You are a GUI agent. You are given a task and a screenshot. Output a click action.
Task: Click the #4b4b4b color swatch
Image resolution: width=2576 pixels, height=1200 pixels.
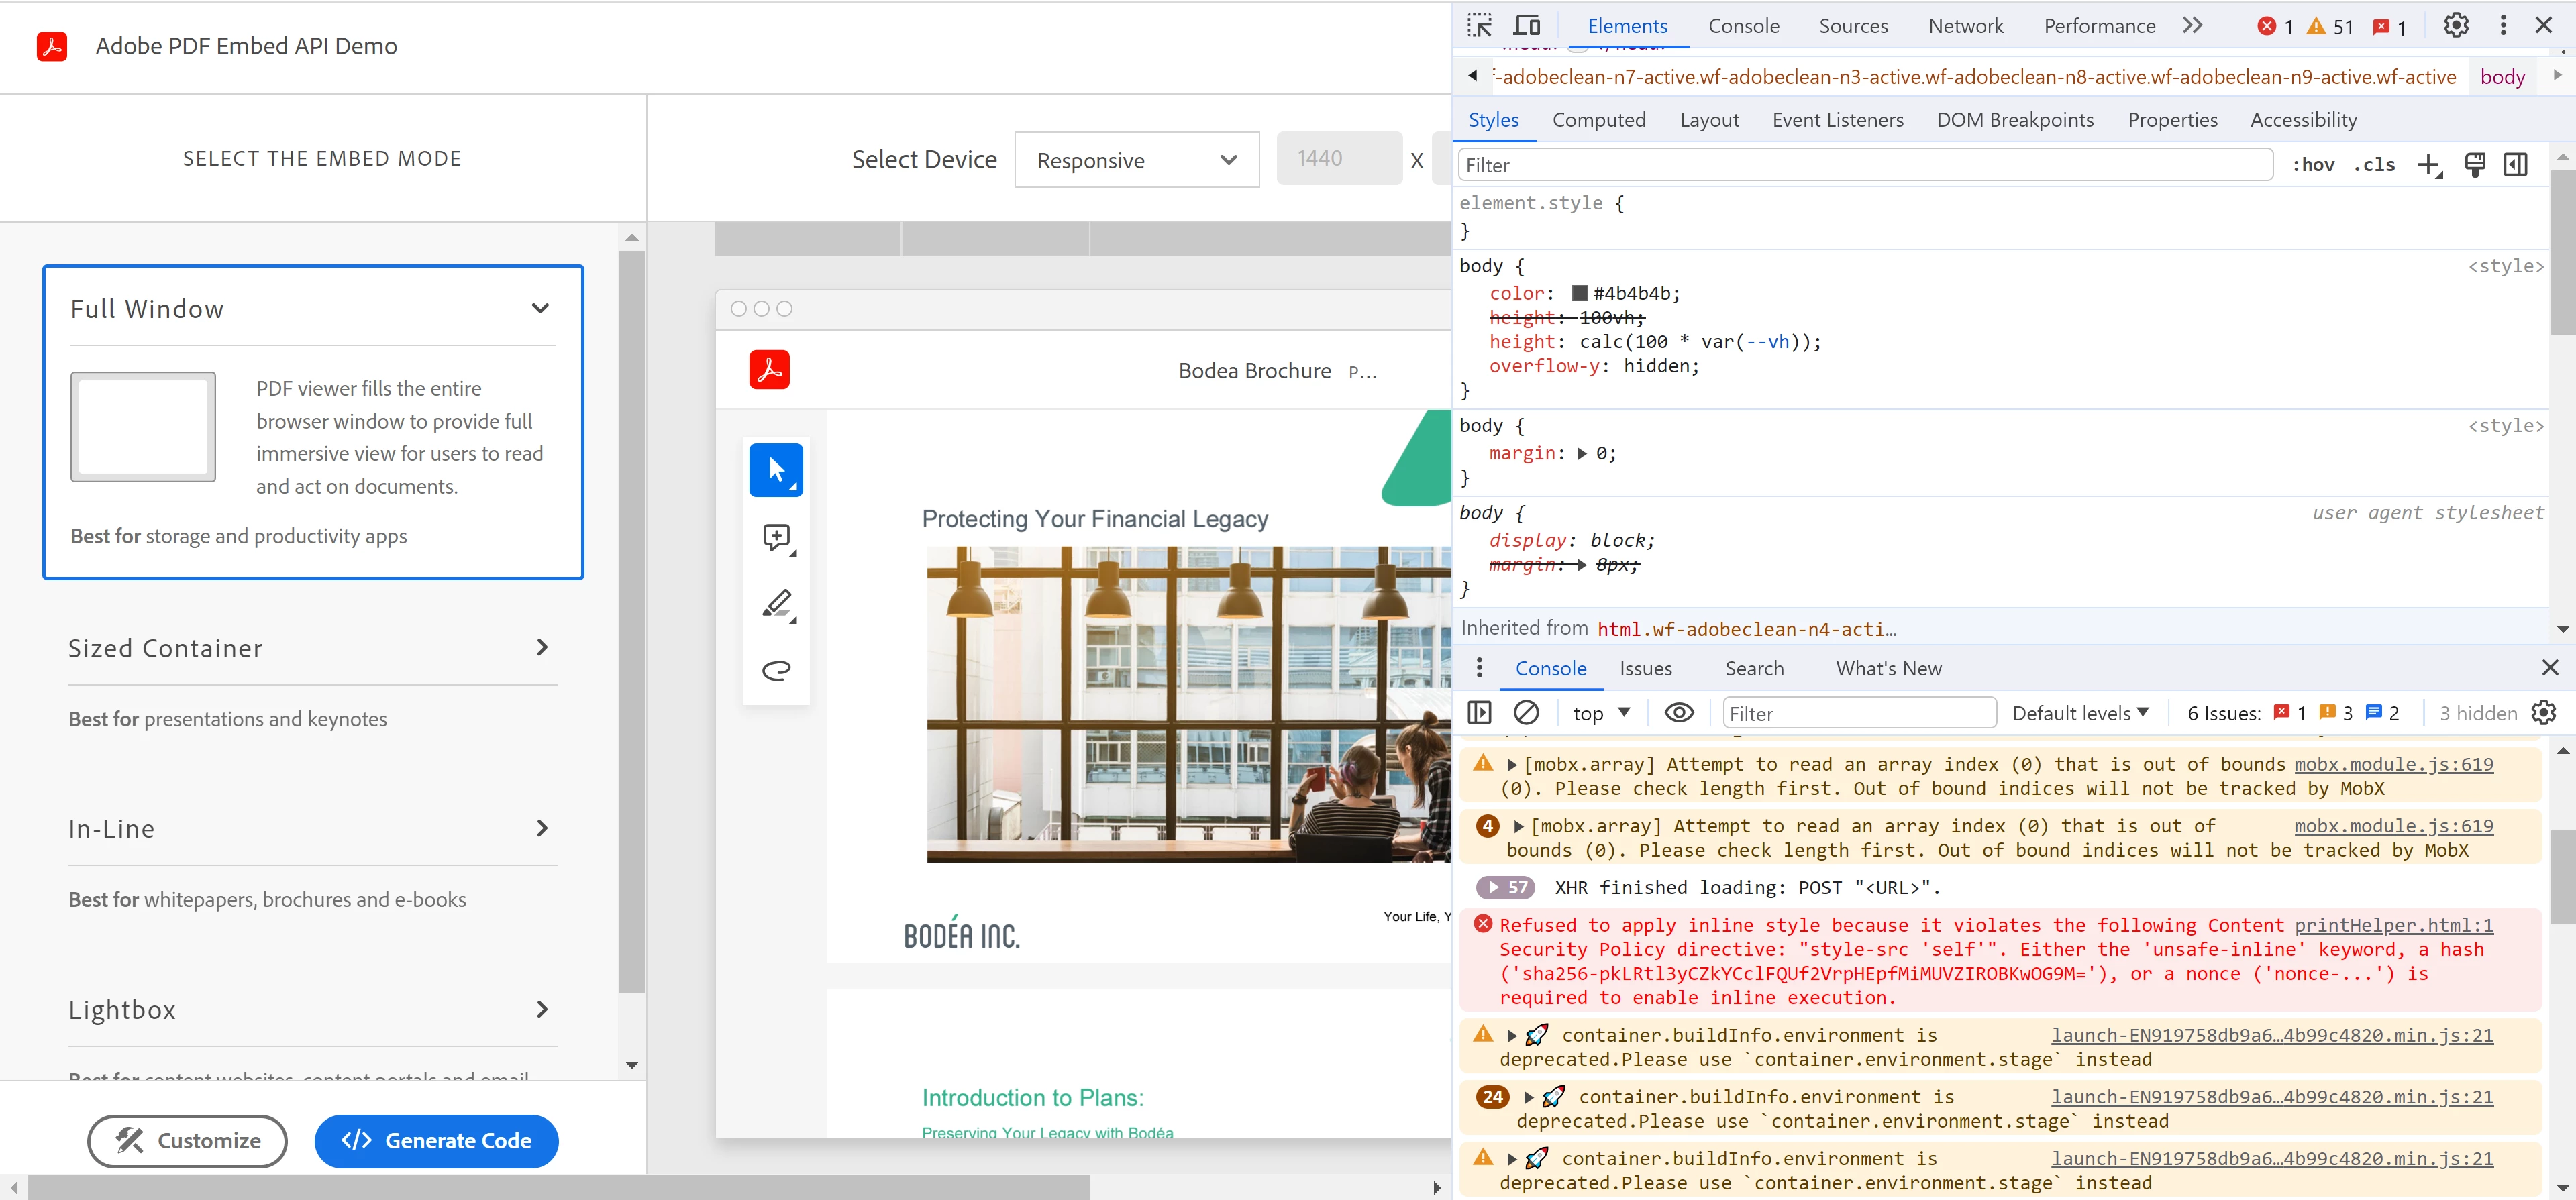click(1580, 293)
